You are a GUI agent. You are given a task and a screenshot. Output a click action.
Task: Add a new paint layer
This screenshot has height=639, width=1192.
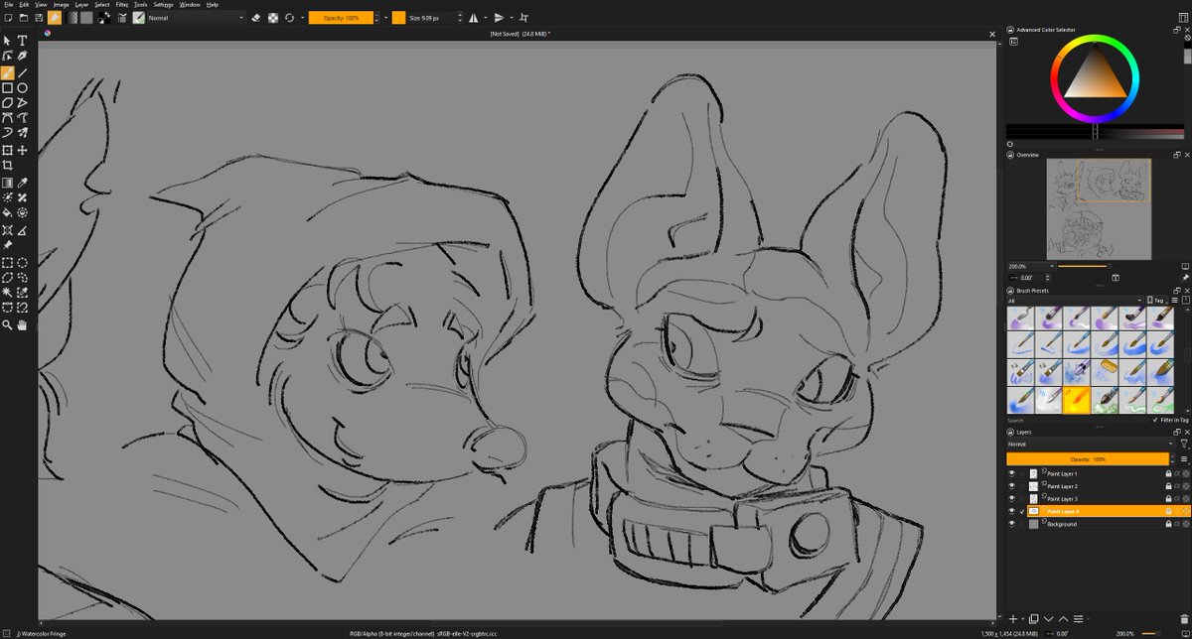[1013, 619]
